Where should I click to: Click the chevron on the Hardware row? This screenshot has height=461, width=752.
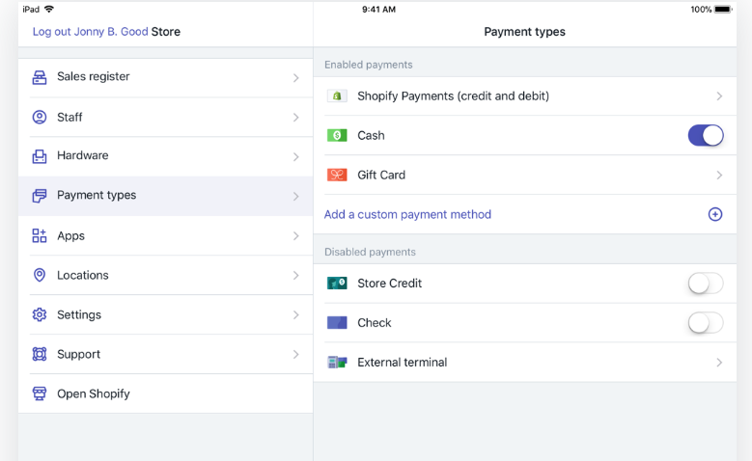pos(296,156)
